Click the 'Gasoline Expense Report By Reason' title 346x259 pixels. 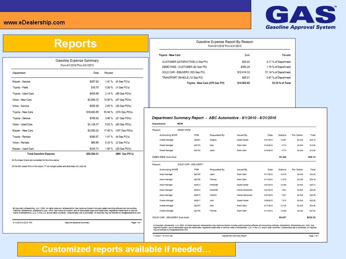click(225, 42)
